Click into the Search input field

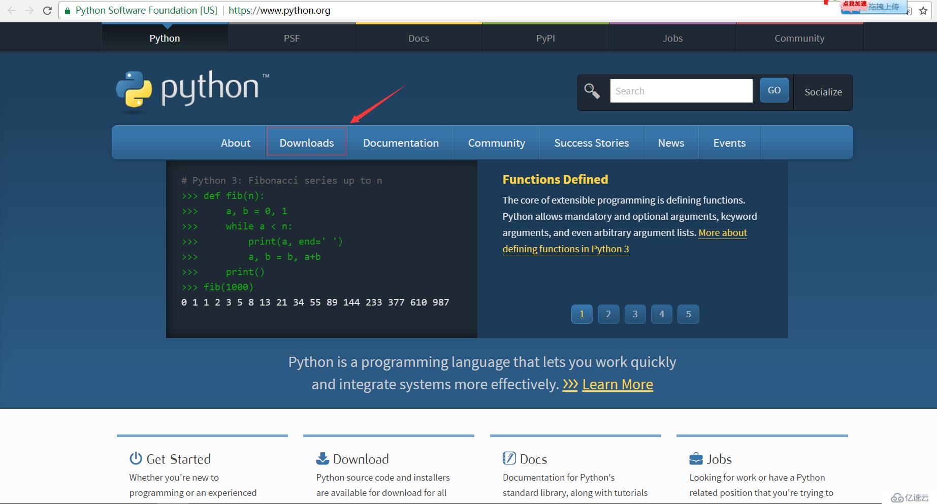click(681, 91)
